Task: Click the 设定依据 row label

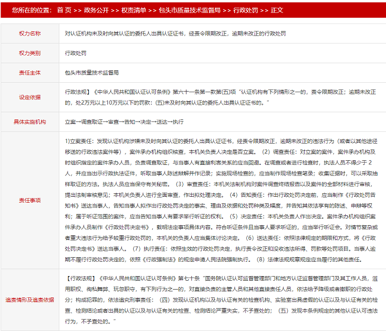Action: click(x=30, y=98)
